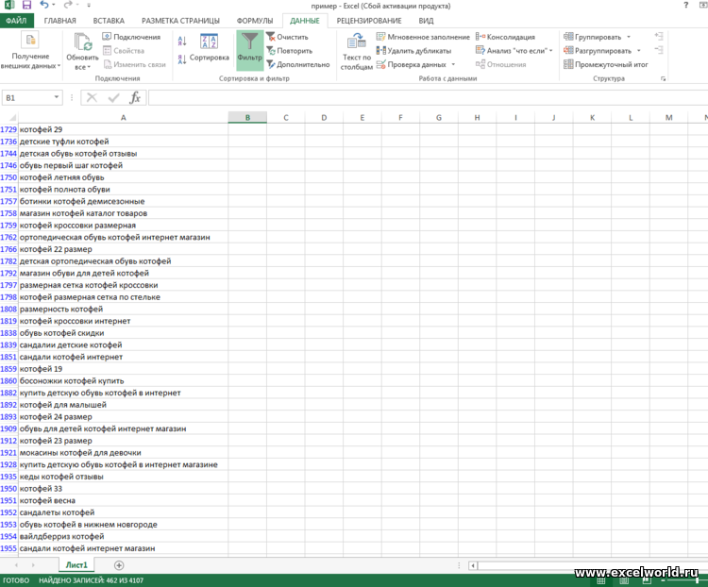Click Remove Duplicates
This screenshot has width=708, height=587.
pyautogui.click(x=414, y=51)
